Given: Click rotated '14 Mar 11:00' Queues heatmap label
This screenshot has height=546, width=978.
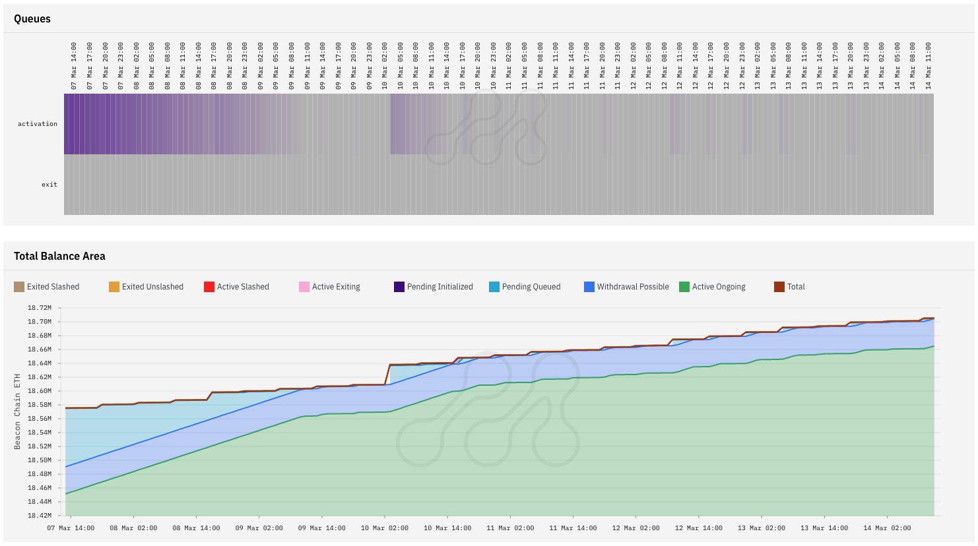Looking at the screenshot, I should 929,66.
